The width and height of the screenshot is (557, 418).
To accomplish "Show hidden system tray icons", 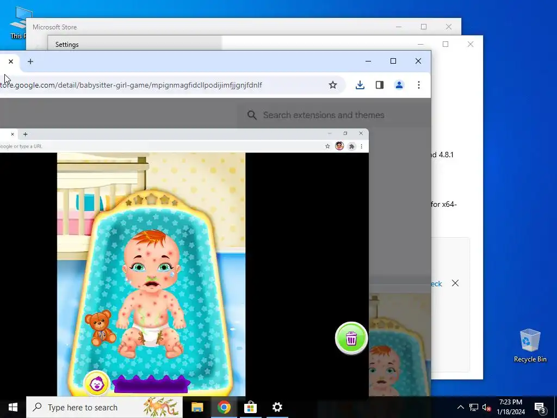I will point(460,407).
